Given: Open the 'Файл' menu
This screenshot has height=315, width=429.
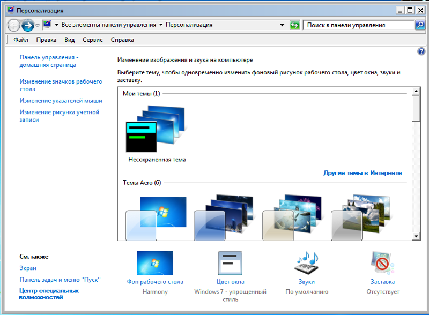Looking at the screenshot, I should [x=21, y=40].
